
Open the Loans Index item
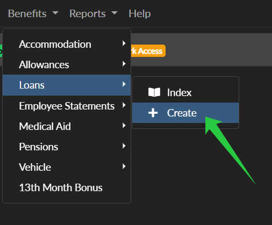pos(185,92)
